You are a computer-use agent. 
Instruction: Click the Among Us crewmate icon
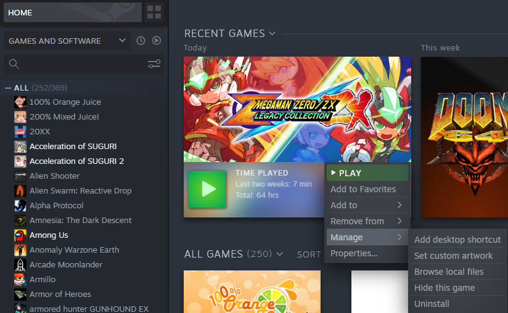point(20,235)
